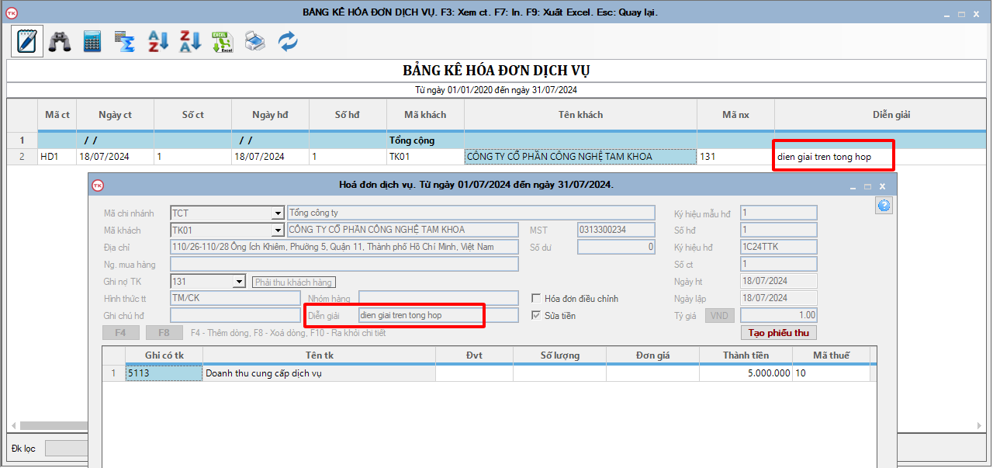Sort descending Z to A
The height and width of the screenshot is (468, 993).
click(x=191, y=41)
